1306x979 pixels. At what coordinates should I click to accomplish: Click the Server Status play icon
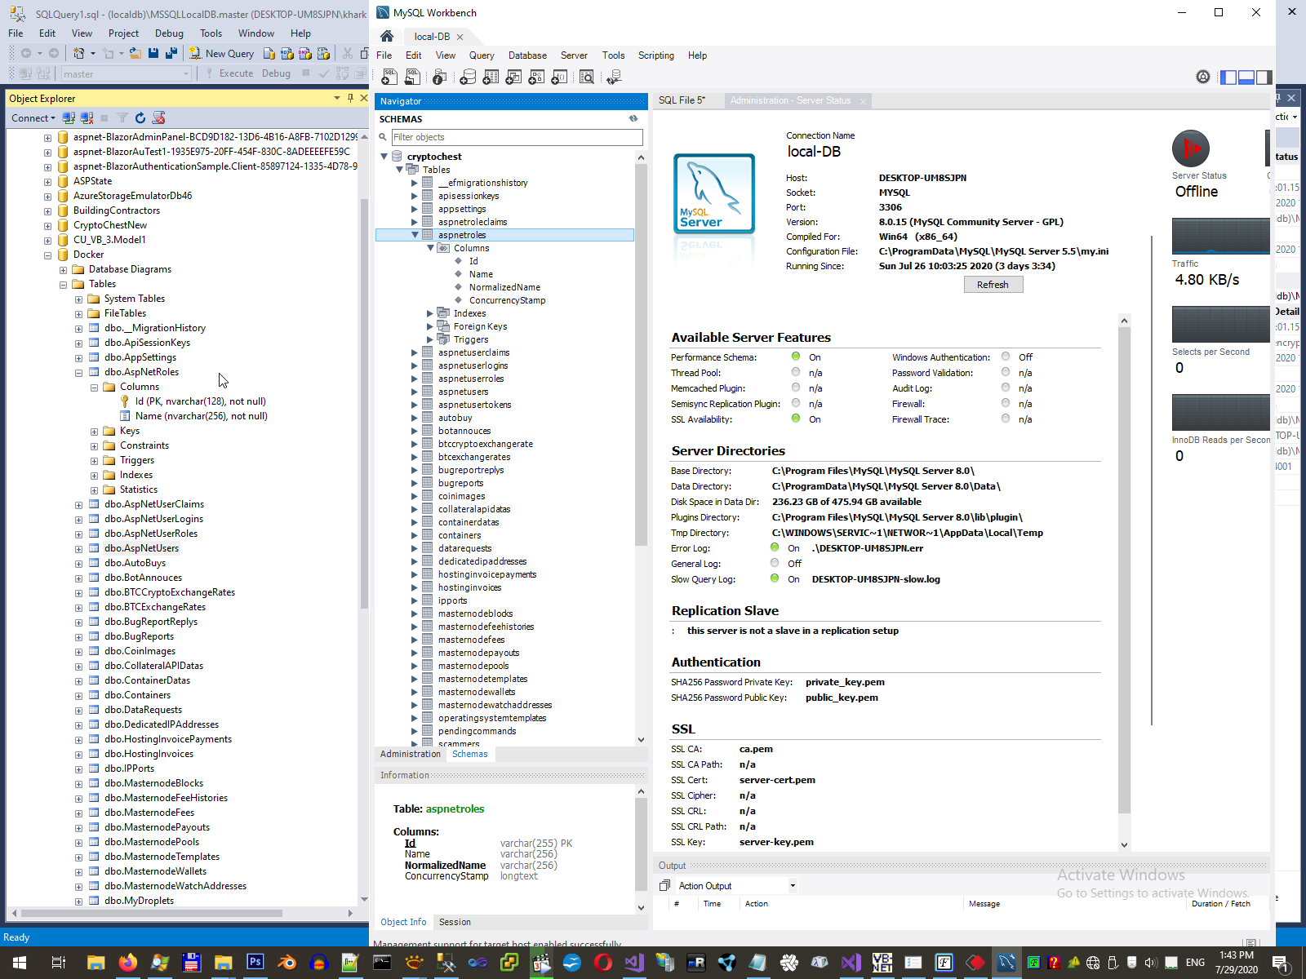(1191, 149)
